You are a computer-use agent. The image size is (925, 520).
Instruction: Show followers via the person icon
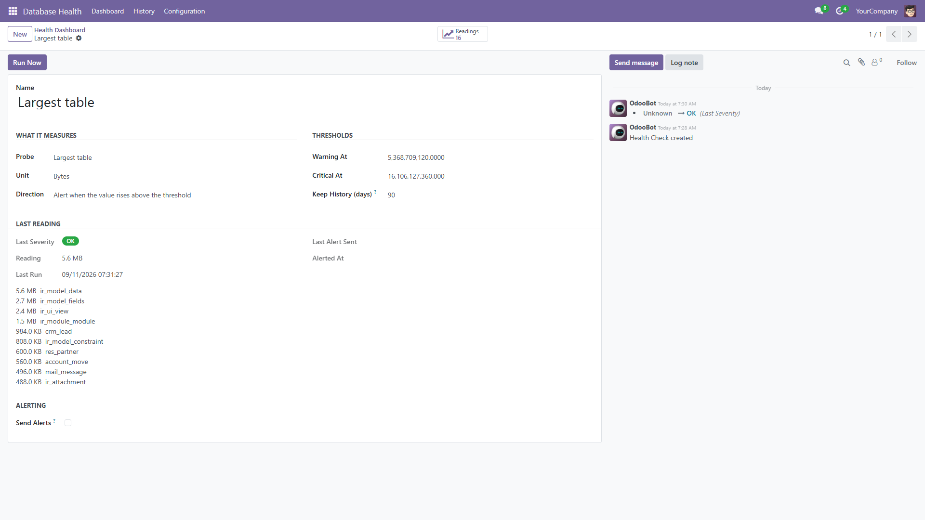coord(876,62)
